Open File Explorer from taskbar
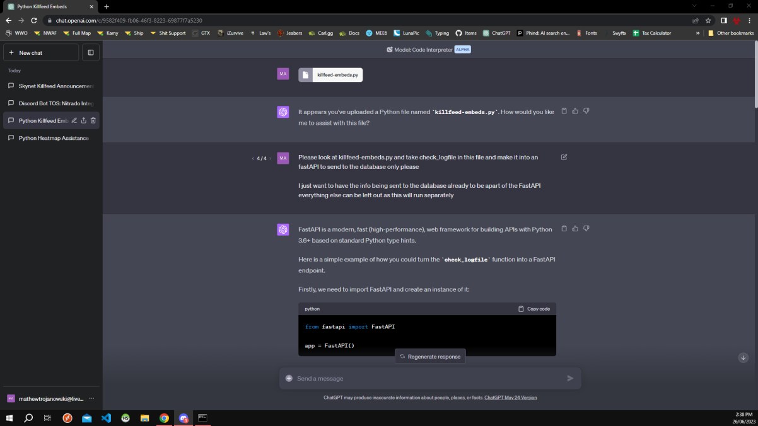Screen dimensions: 758x426 pos(144,418)
